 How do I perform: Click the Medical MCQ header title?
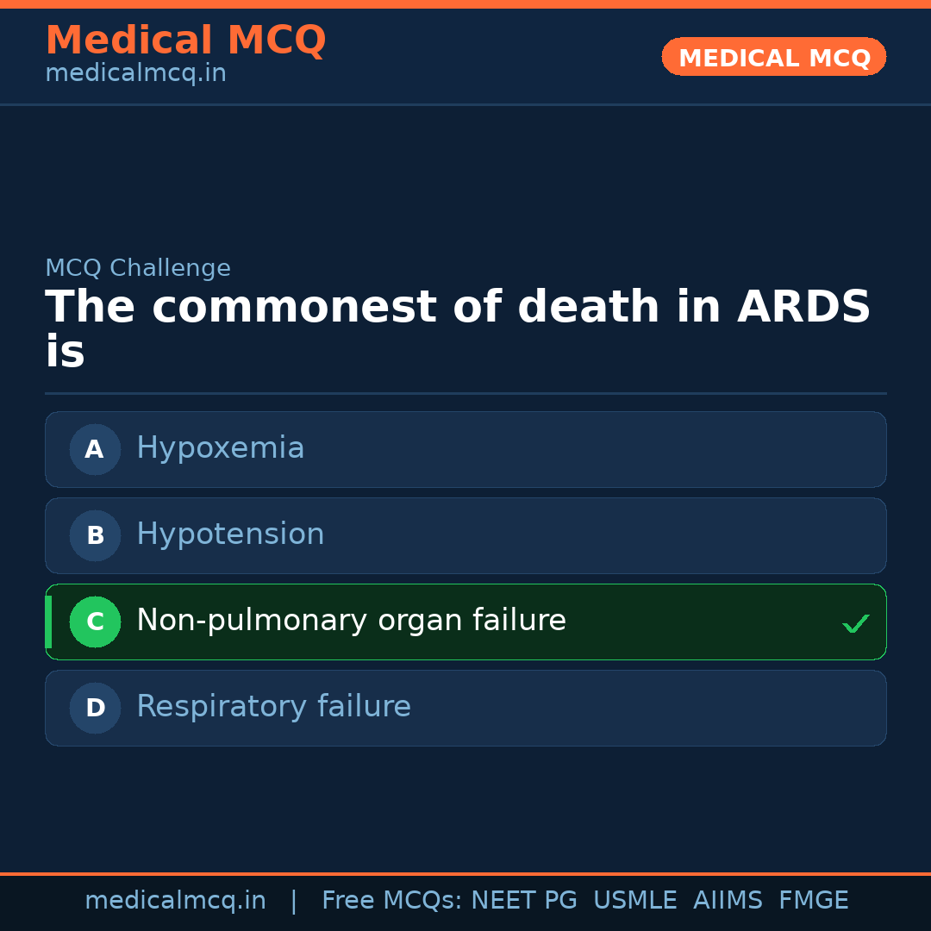[185, 41]
